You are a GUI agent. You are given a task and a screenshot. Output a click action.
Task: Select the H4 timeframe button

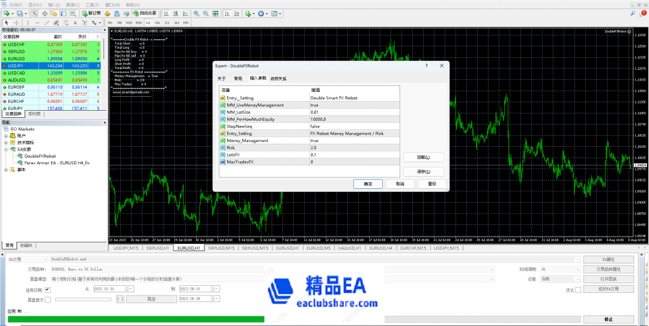[x=157, y=22]
